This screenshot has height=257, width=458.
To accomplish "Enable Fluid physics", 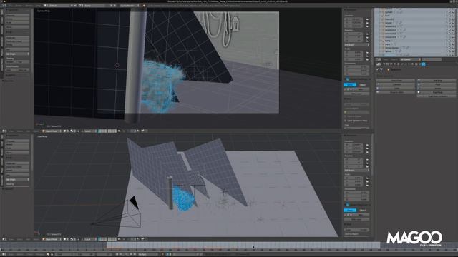I will point(437,84).
